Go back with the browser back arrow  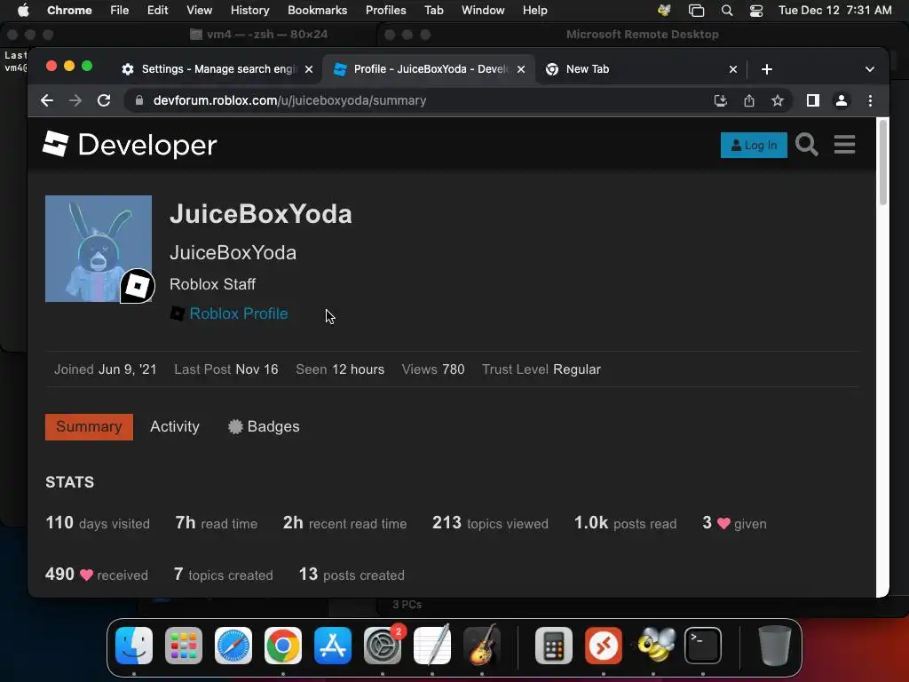(47, 100)
